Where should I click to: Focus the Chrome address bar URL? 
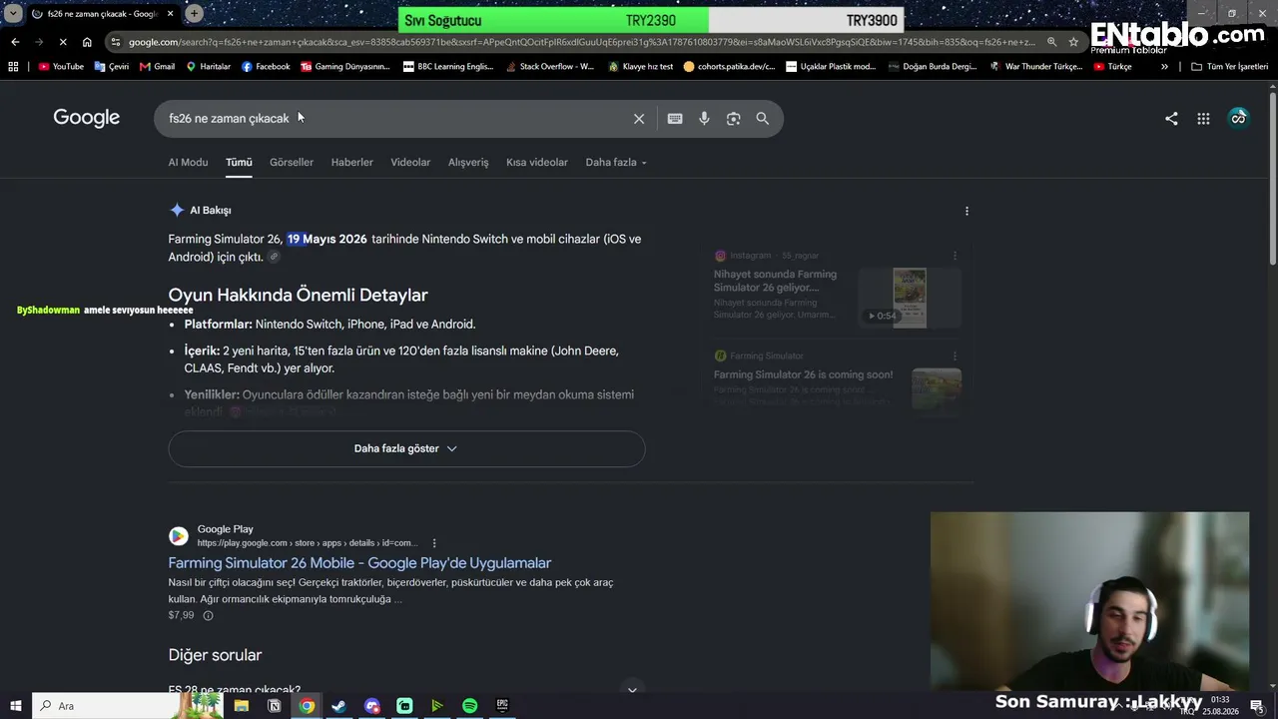(582, 42)
